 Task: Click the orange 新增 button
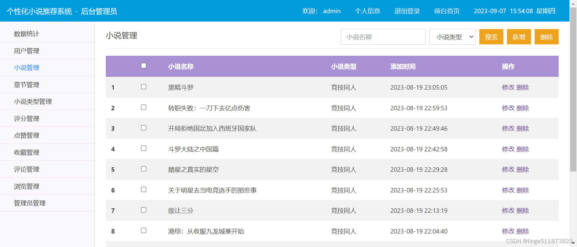(x=519, y=37)
